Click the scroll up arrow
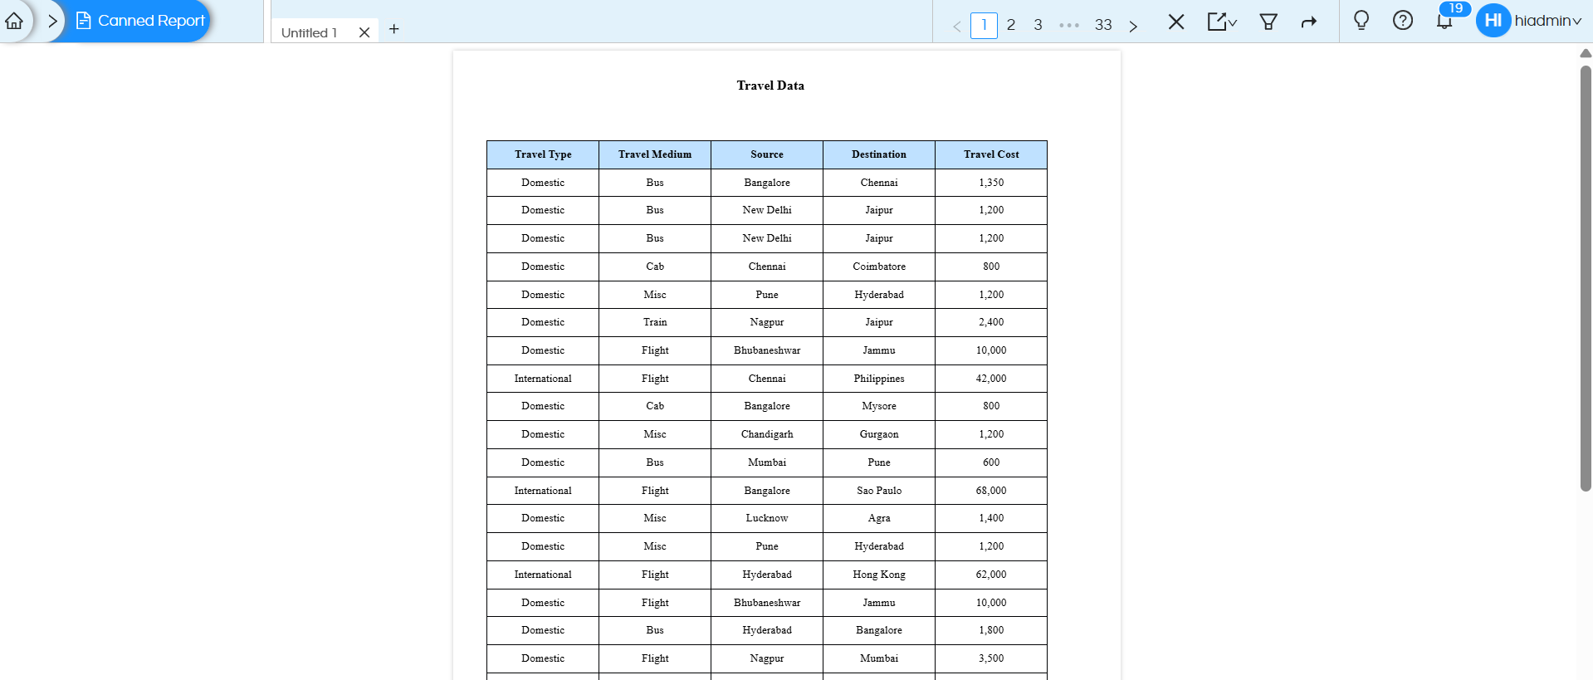 click(1586, 53)
